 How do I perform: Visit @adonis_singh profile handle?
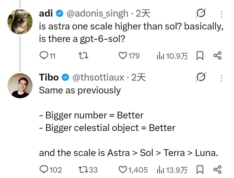pos(97,14)
